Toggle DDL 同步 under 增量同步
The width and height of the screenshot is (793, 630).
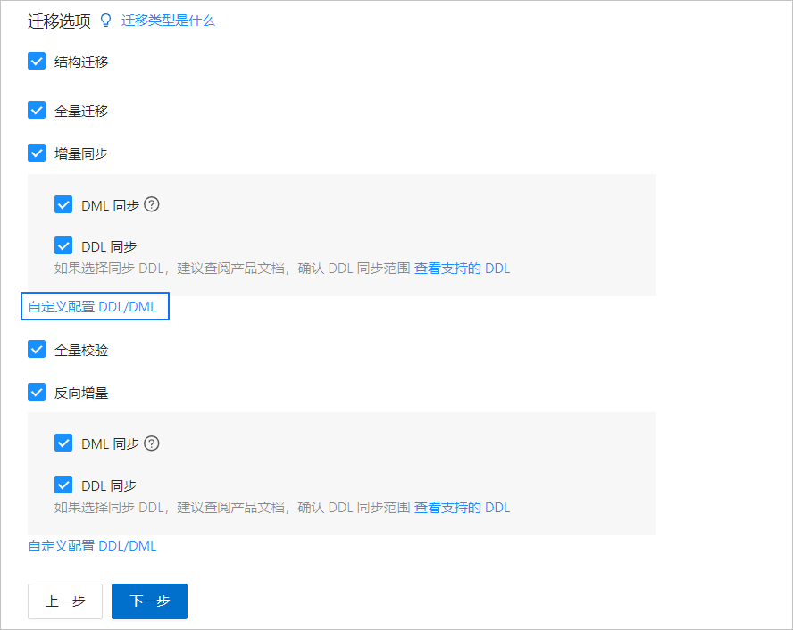click(63, 246)
